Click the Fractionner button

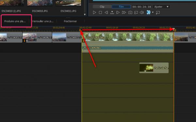(x=70, y=21)
